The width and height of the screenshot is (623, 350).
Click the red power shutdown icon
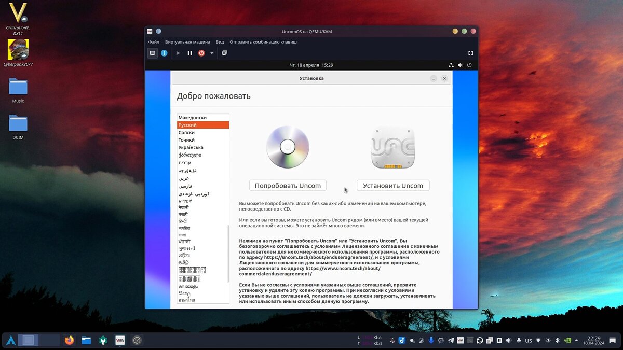[x=201, y=53]
